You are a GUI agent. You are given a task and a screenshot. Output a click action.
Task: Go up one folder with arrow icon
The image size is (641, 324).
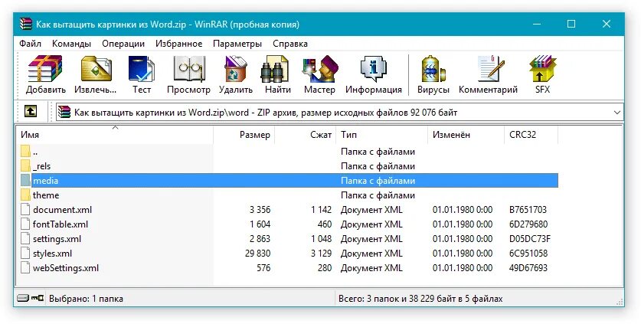(31, 111)
